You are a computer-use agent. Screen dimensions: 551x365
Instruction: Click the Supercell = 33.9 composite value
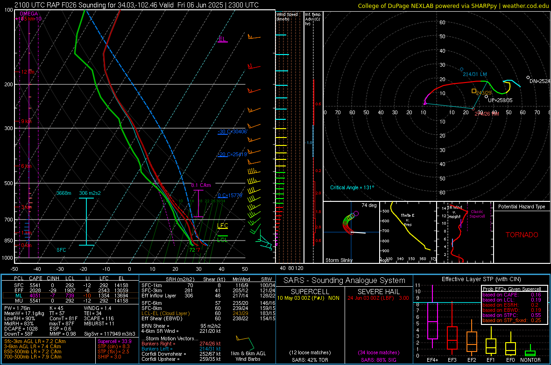[x=114, y=341]
